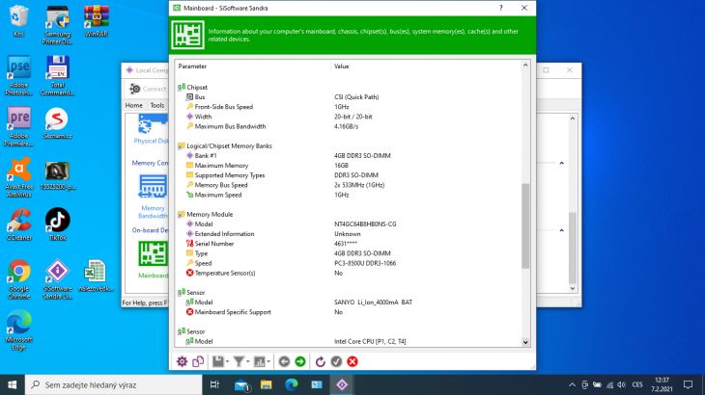Go forward with the green right arrow
The height and width of the screenshot is (395, 705).
pos(300,361)
